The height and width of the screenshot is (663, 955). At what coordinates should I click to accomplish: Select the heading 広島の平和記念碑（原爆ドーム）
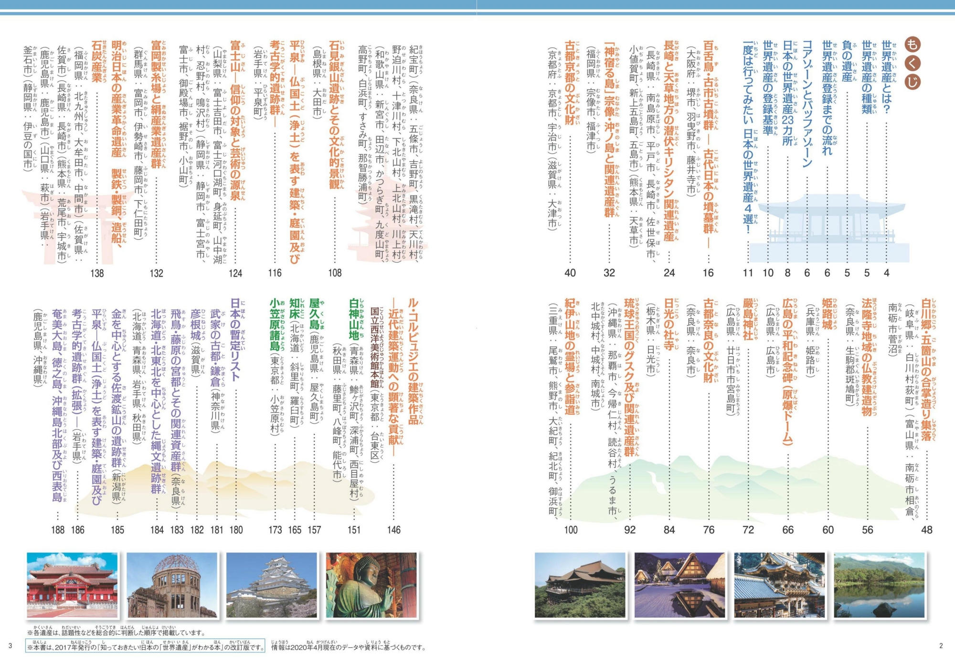click(788, 372)
